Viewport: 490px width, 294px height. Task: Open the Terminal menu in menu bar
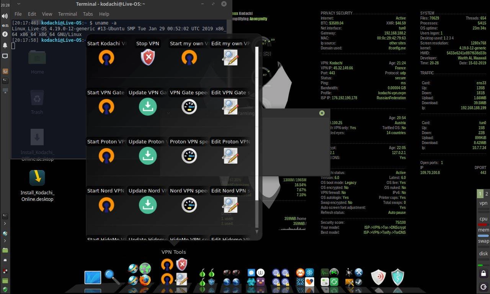coord(67,14)
